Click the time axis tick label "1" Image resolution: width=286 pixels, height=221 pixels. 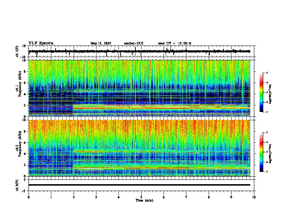(51, 197)
